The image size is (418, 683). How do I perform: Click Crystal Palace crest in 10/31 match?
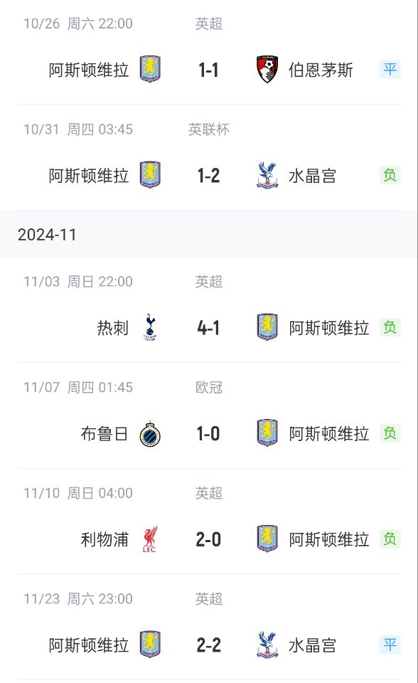267,175
